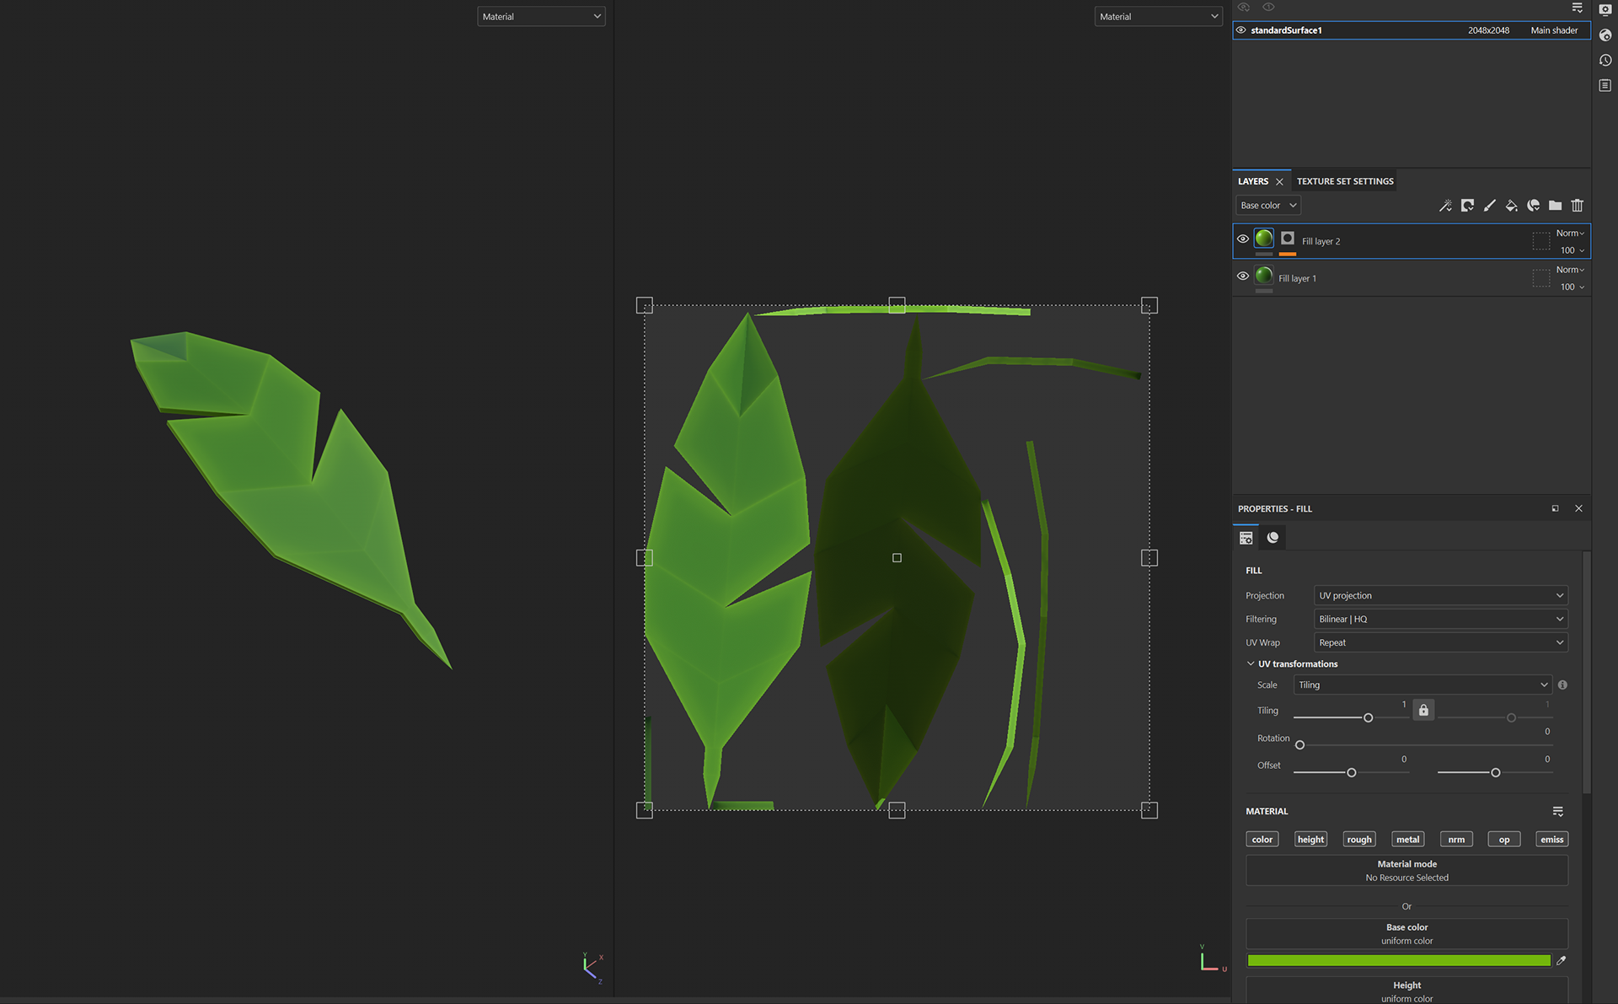Screen dimensions: 1618x1004
Task: Open the 3D viewport Material dropdown
Action: (x=541, y=17)
